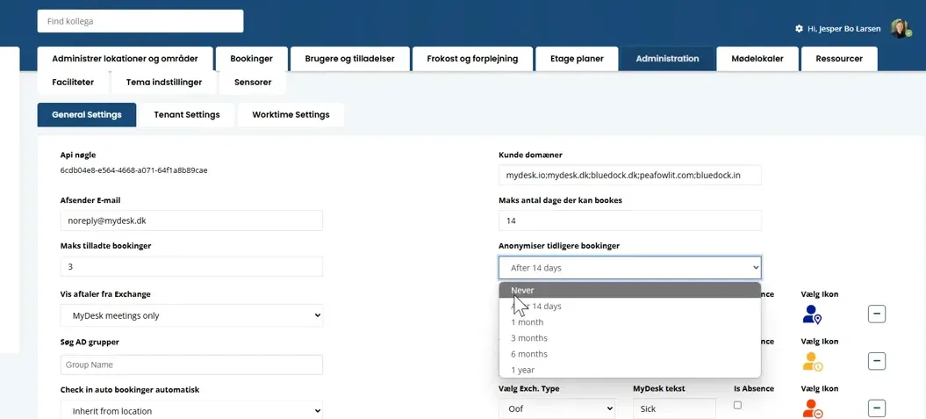Screen dimensions: 926x419
Task: Open the Check in auto bookinger dropdown
Action: tap(191, 410)
